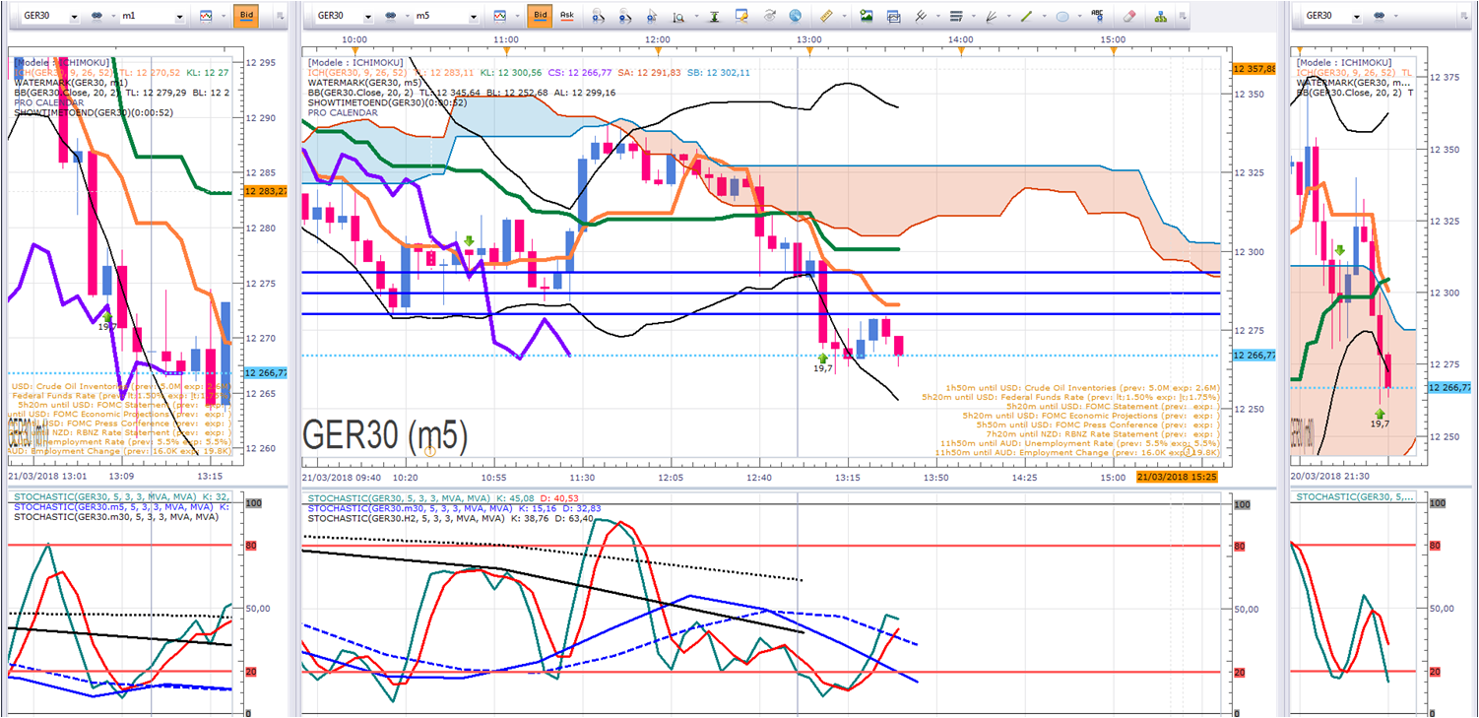Screen dimensions: 1479x718
Task: Click the chart-with-key icon
Action: click(742, 17)
